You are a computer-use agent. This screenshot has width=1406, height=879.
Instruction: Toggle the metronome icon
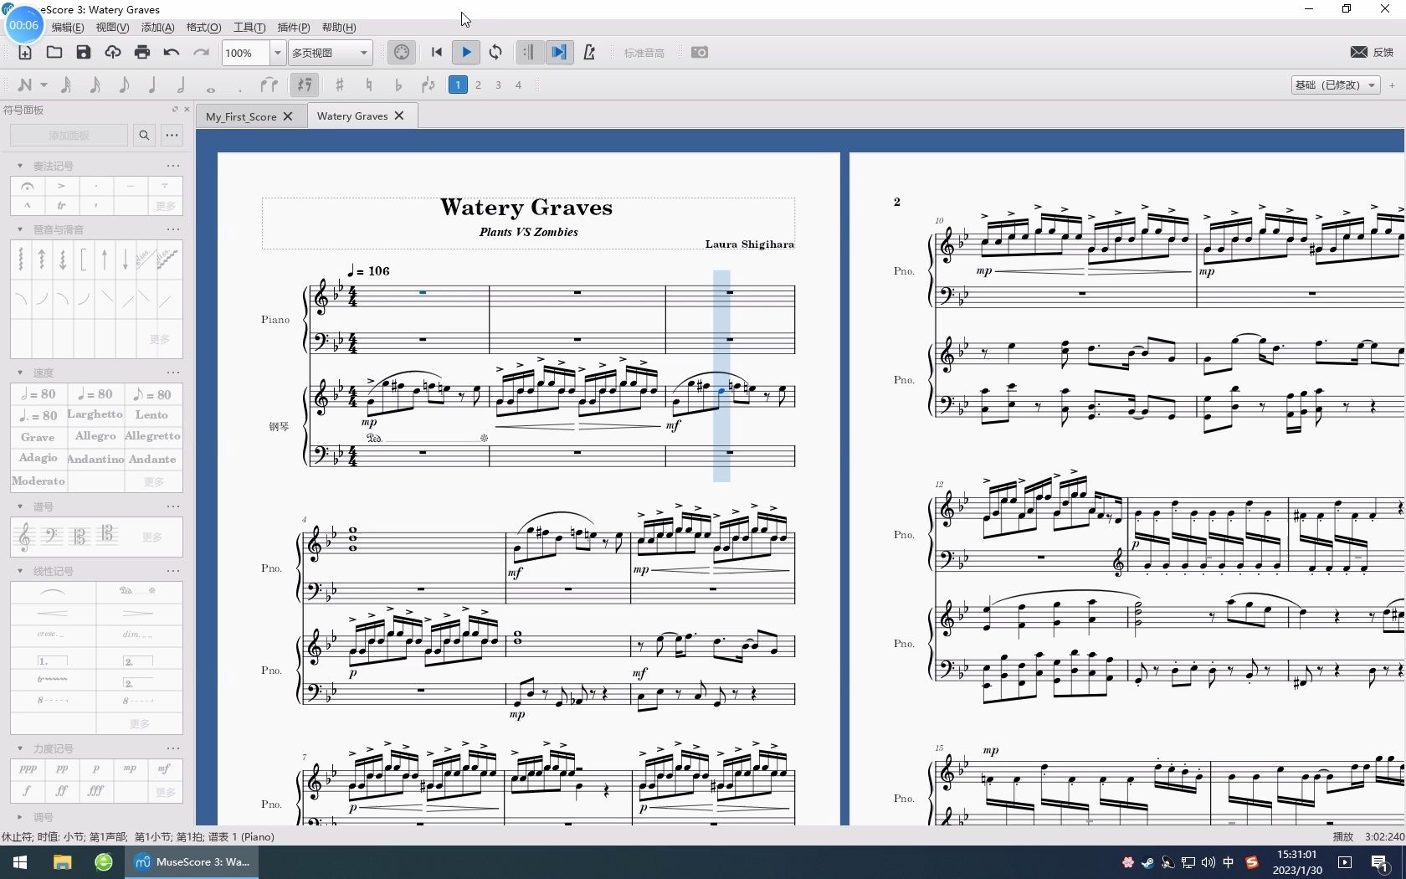pyautogui.click(x=589, y=53)
